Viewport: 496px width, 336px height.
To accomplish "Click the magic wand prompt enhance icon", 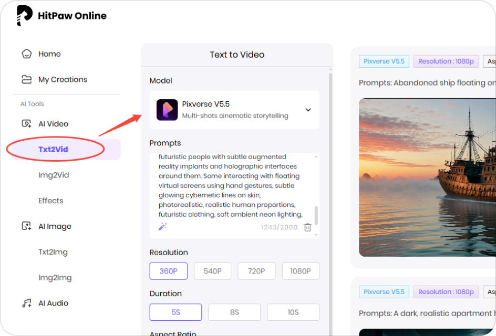I will 162,226.
